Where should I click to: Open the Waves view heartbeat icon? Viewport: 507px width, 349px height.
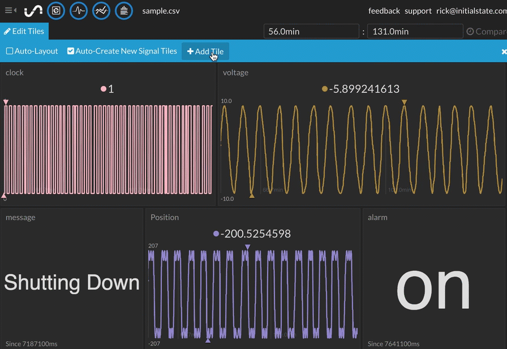click(x=79, y=11)
